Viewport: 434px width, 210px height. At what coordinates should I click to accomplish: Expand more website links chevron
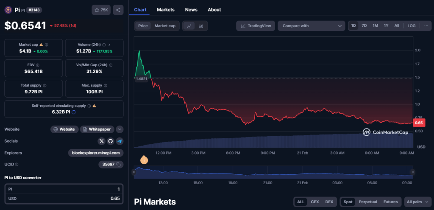120,129
